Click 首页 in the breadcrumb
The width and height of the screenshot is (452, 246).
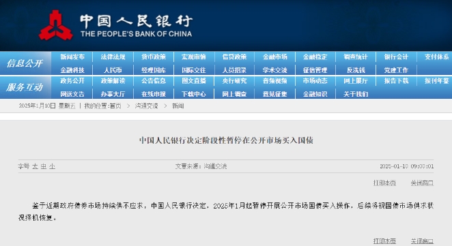tap(115, 106)
